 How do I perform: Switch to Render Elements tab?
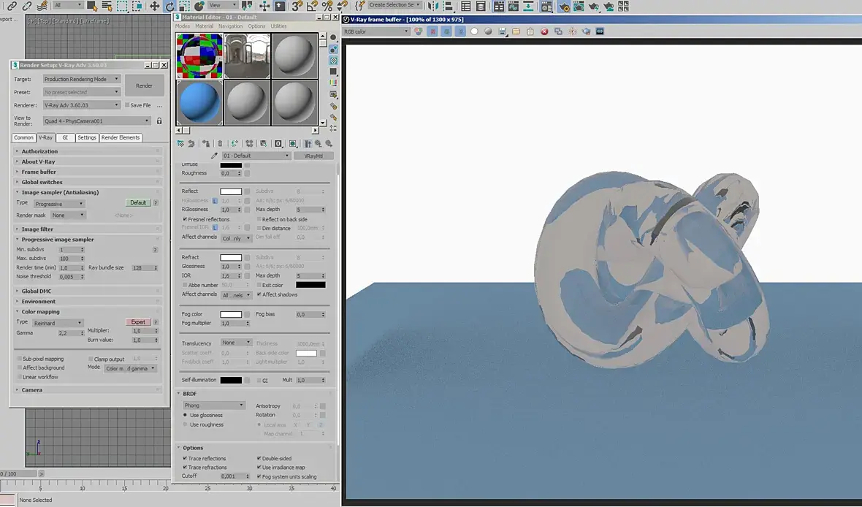121,137
